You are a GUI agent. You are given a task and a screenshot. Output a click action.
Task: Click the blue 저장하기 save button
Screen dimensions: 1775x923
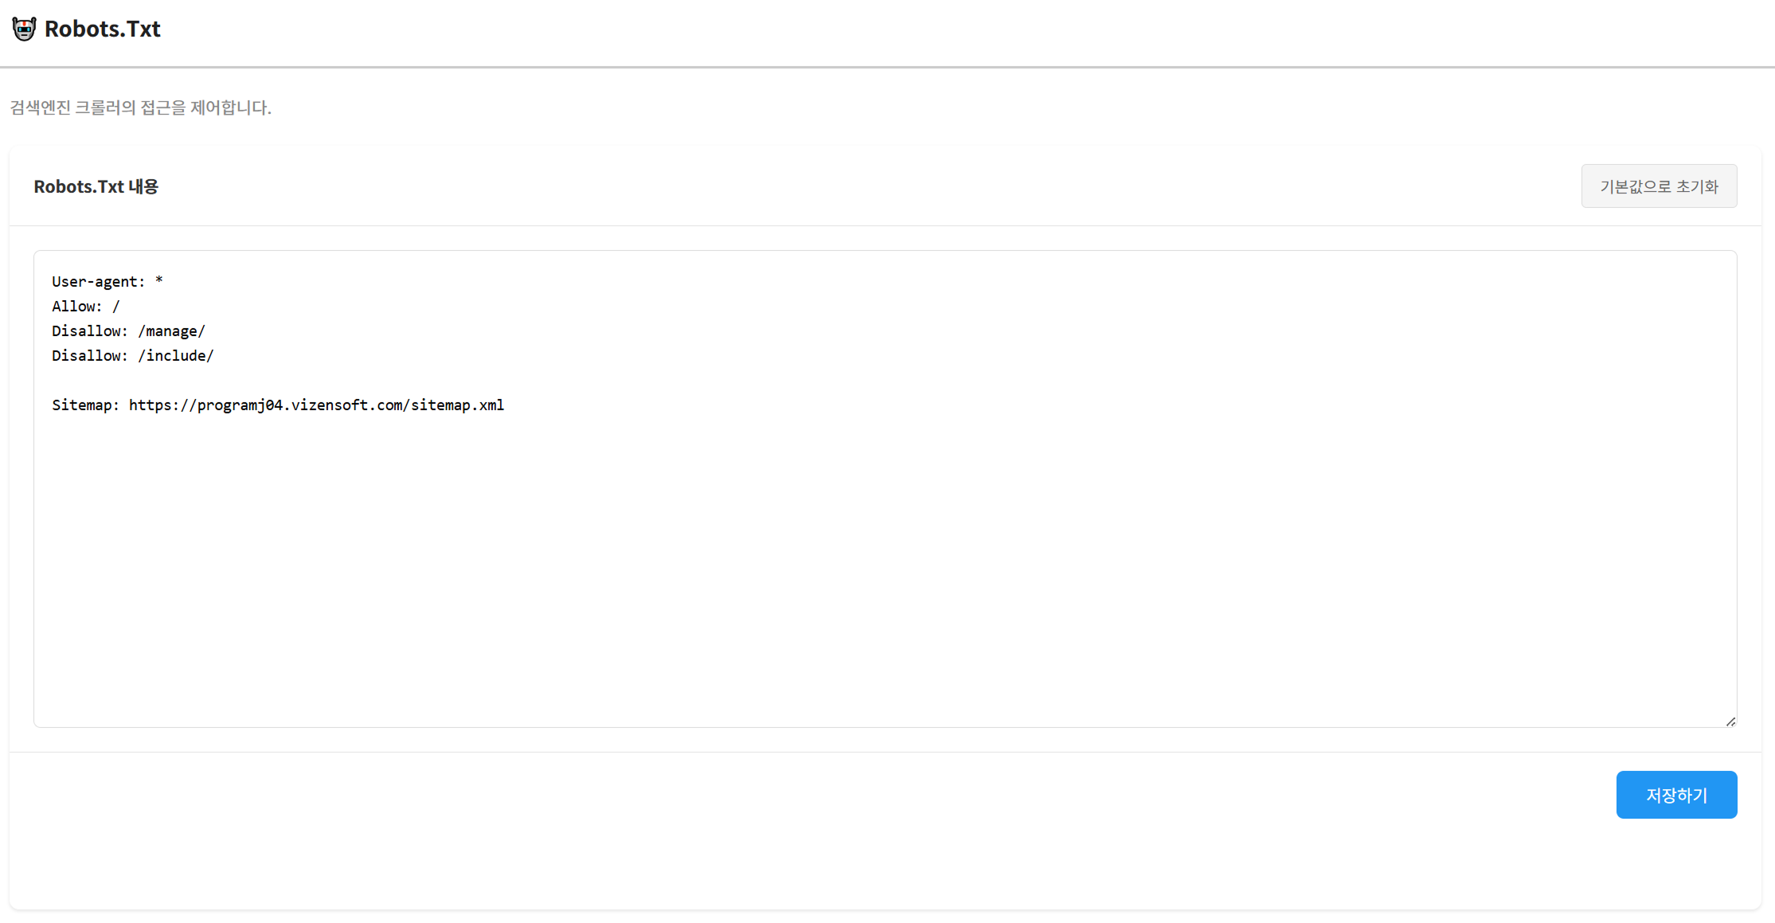[1676, 795]
